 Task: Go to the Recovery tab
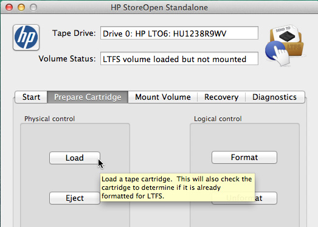pos(221,97)
